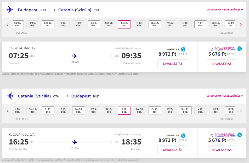Click percent badge next to outbound Normál ár
The height and width of the screenshot is (163, 249).
click(183, 49)
